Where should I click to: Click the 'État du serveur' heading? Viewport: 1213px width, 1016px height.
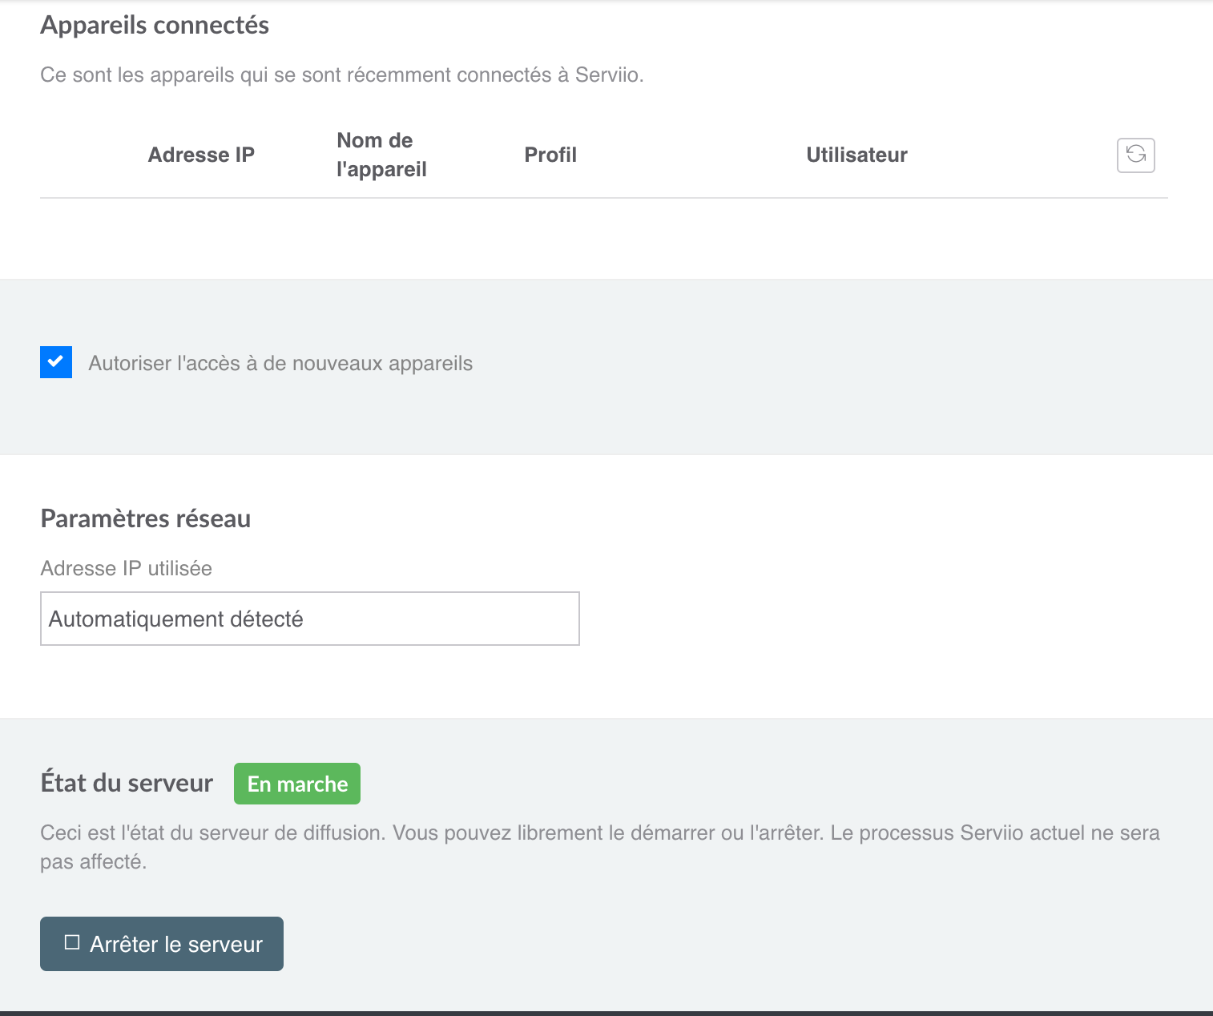[x=127, y=784]
